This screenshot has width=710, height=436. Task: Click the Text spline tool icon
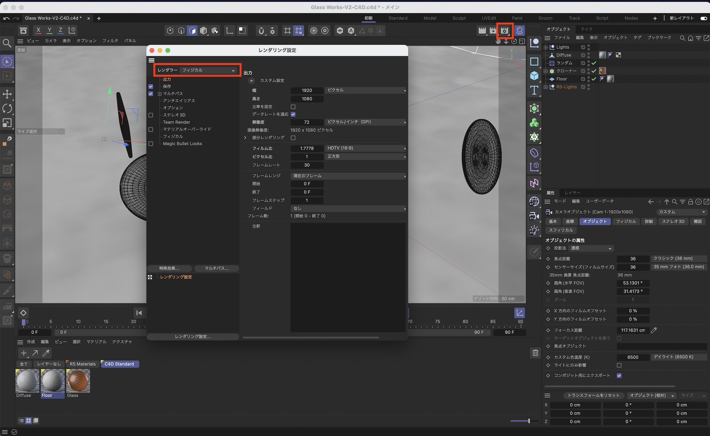pos(534,90)
